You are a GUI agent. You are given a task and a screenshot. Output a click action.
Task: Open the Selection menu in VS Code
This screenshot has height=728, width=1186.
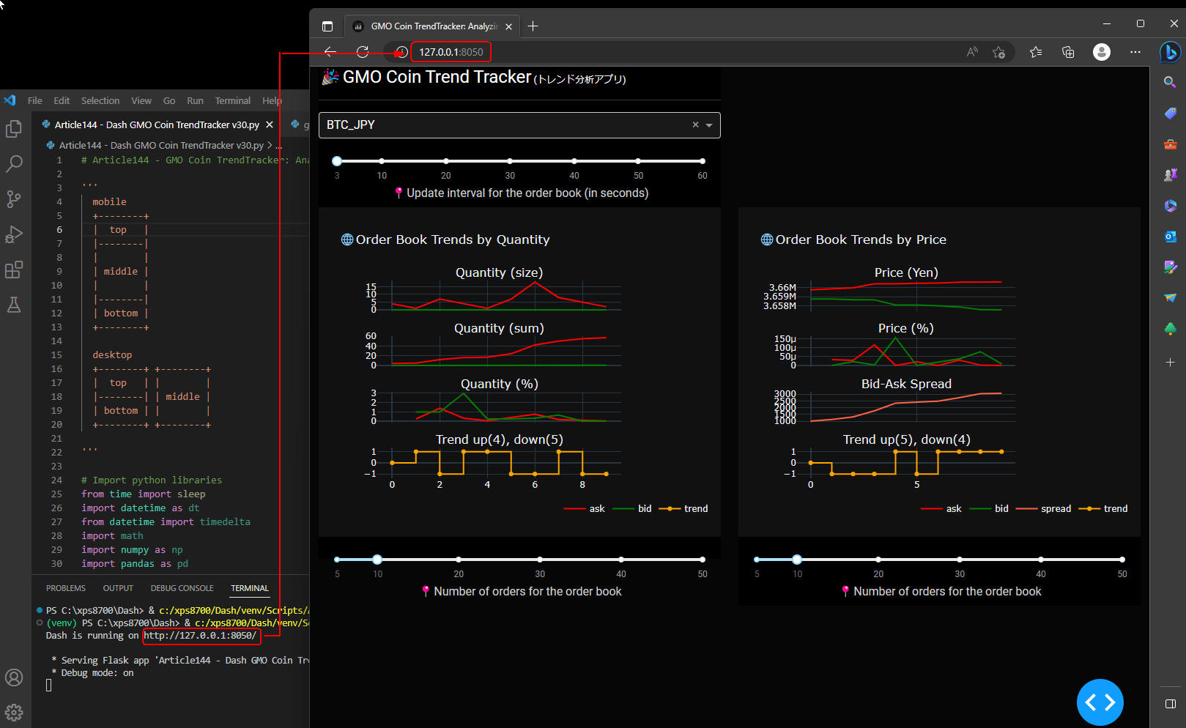click(x=100, y=100)
